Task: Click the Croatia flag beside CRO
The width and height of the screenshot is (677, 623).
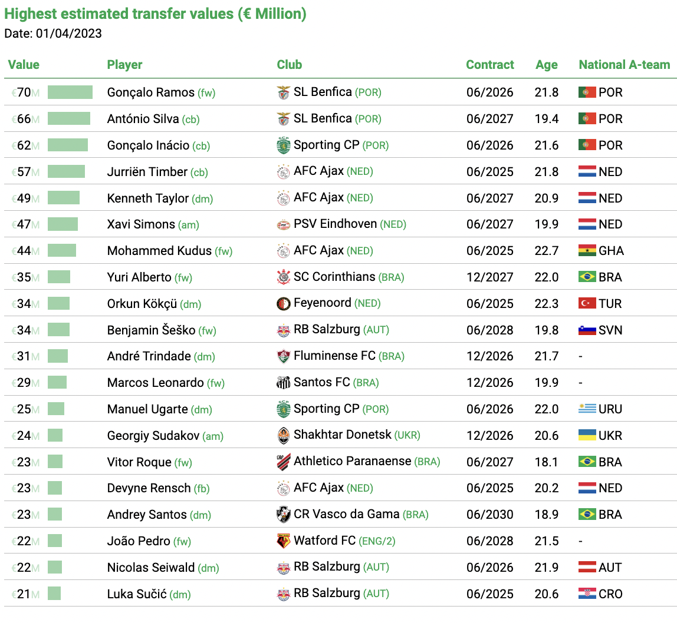Action: click(x=587, y=594)
